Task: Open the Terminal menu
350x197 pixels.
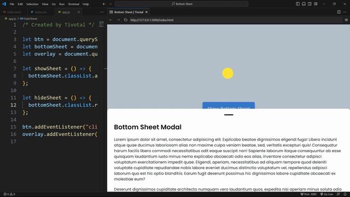Action: pos(74,4)
